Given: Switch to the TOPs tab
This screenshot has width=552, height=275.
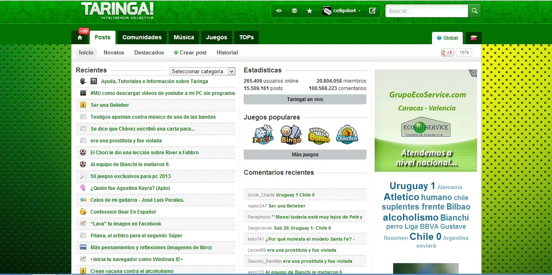Looking at the screenshot, I should (x=247, y=37).
